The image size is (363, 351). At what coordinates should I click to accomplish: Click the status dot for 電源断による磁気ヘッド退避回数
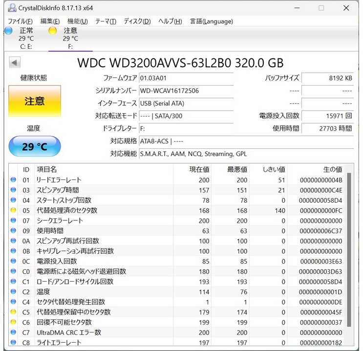click(13, 271)
